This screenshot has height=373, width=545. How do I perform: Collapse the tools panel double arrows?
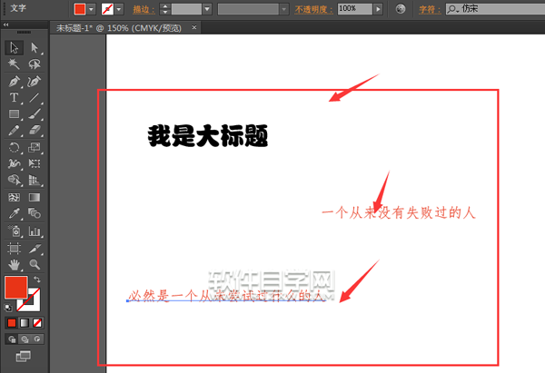[x=6, y=25]
